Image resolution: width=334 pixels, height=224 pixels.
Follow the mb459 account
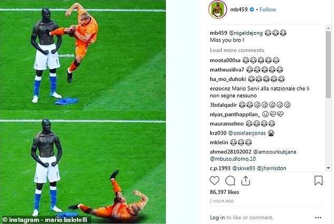click(268, 9)
